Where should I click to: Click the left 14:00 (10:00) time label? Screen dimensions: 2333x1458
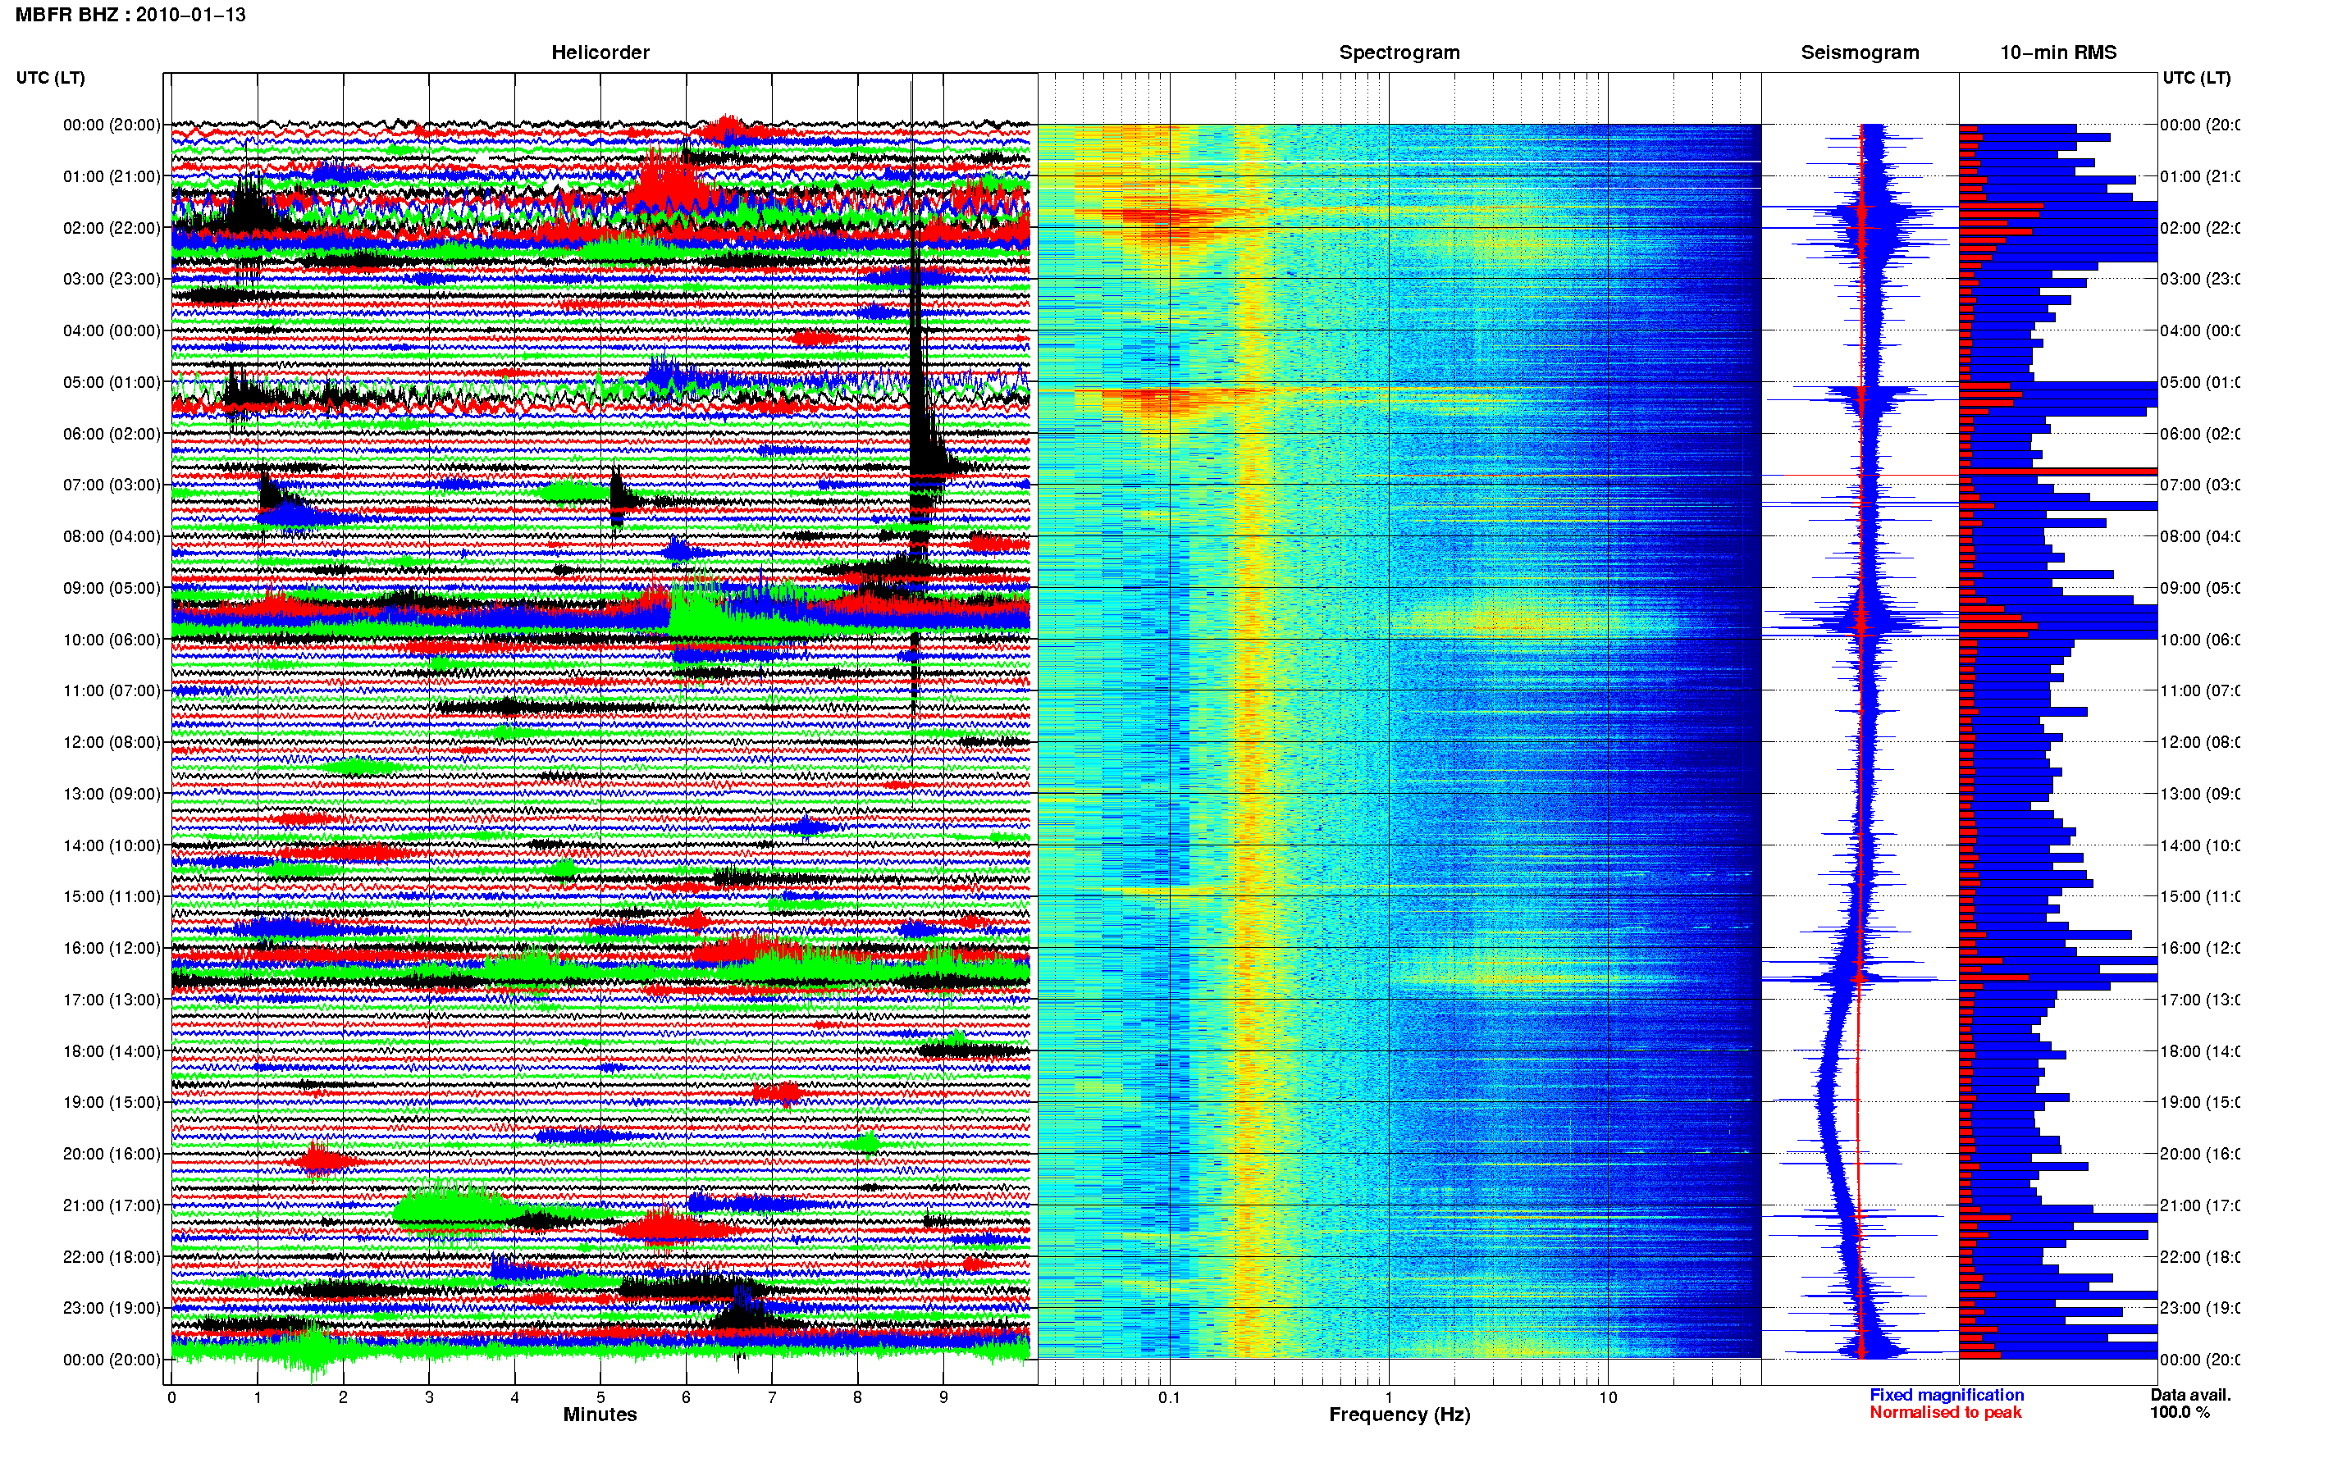pyautogui.click(x=112, y=845)
